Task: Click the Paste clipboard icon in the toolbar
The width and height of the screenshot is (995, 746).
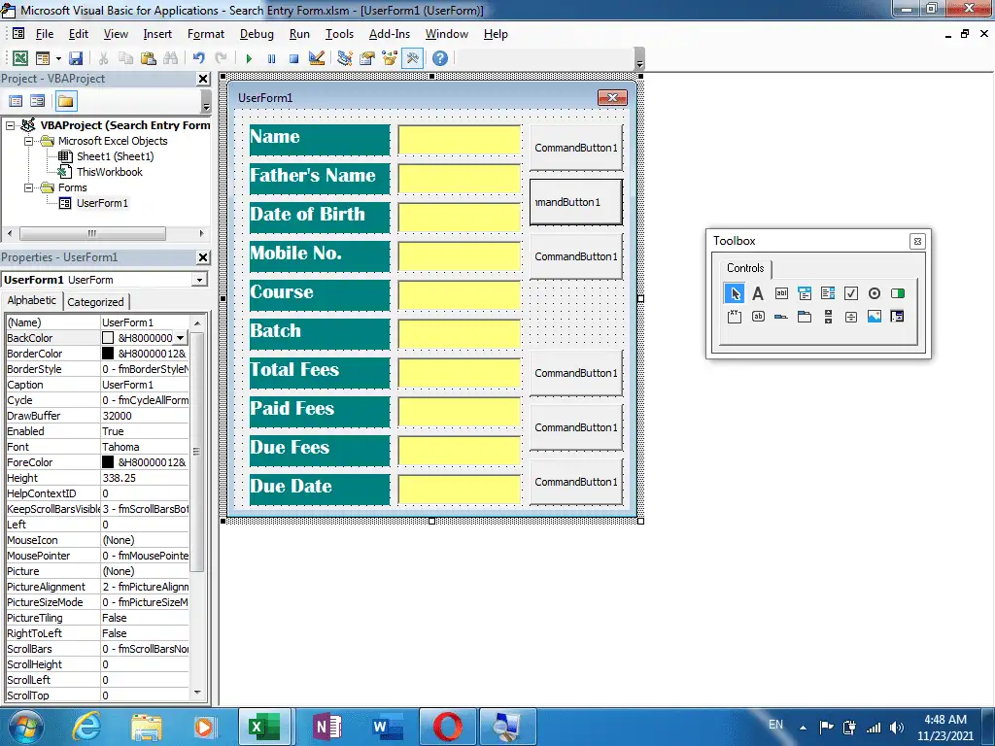Action: (149, 58)
